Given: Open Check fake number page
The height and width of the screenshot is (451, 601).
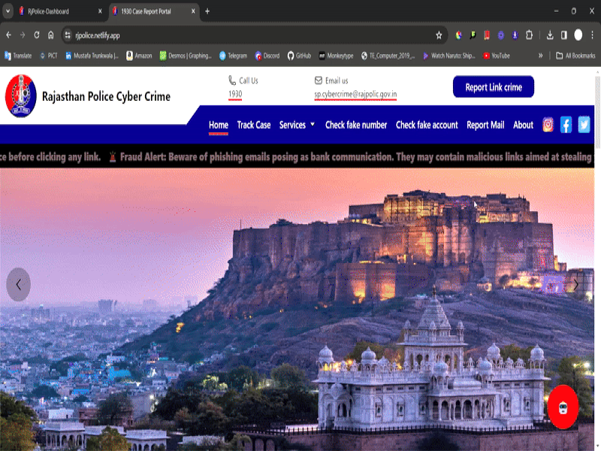Looking at the screenshot, I should coord(356,125).
